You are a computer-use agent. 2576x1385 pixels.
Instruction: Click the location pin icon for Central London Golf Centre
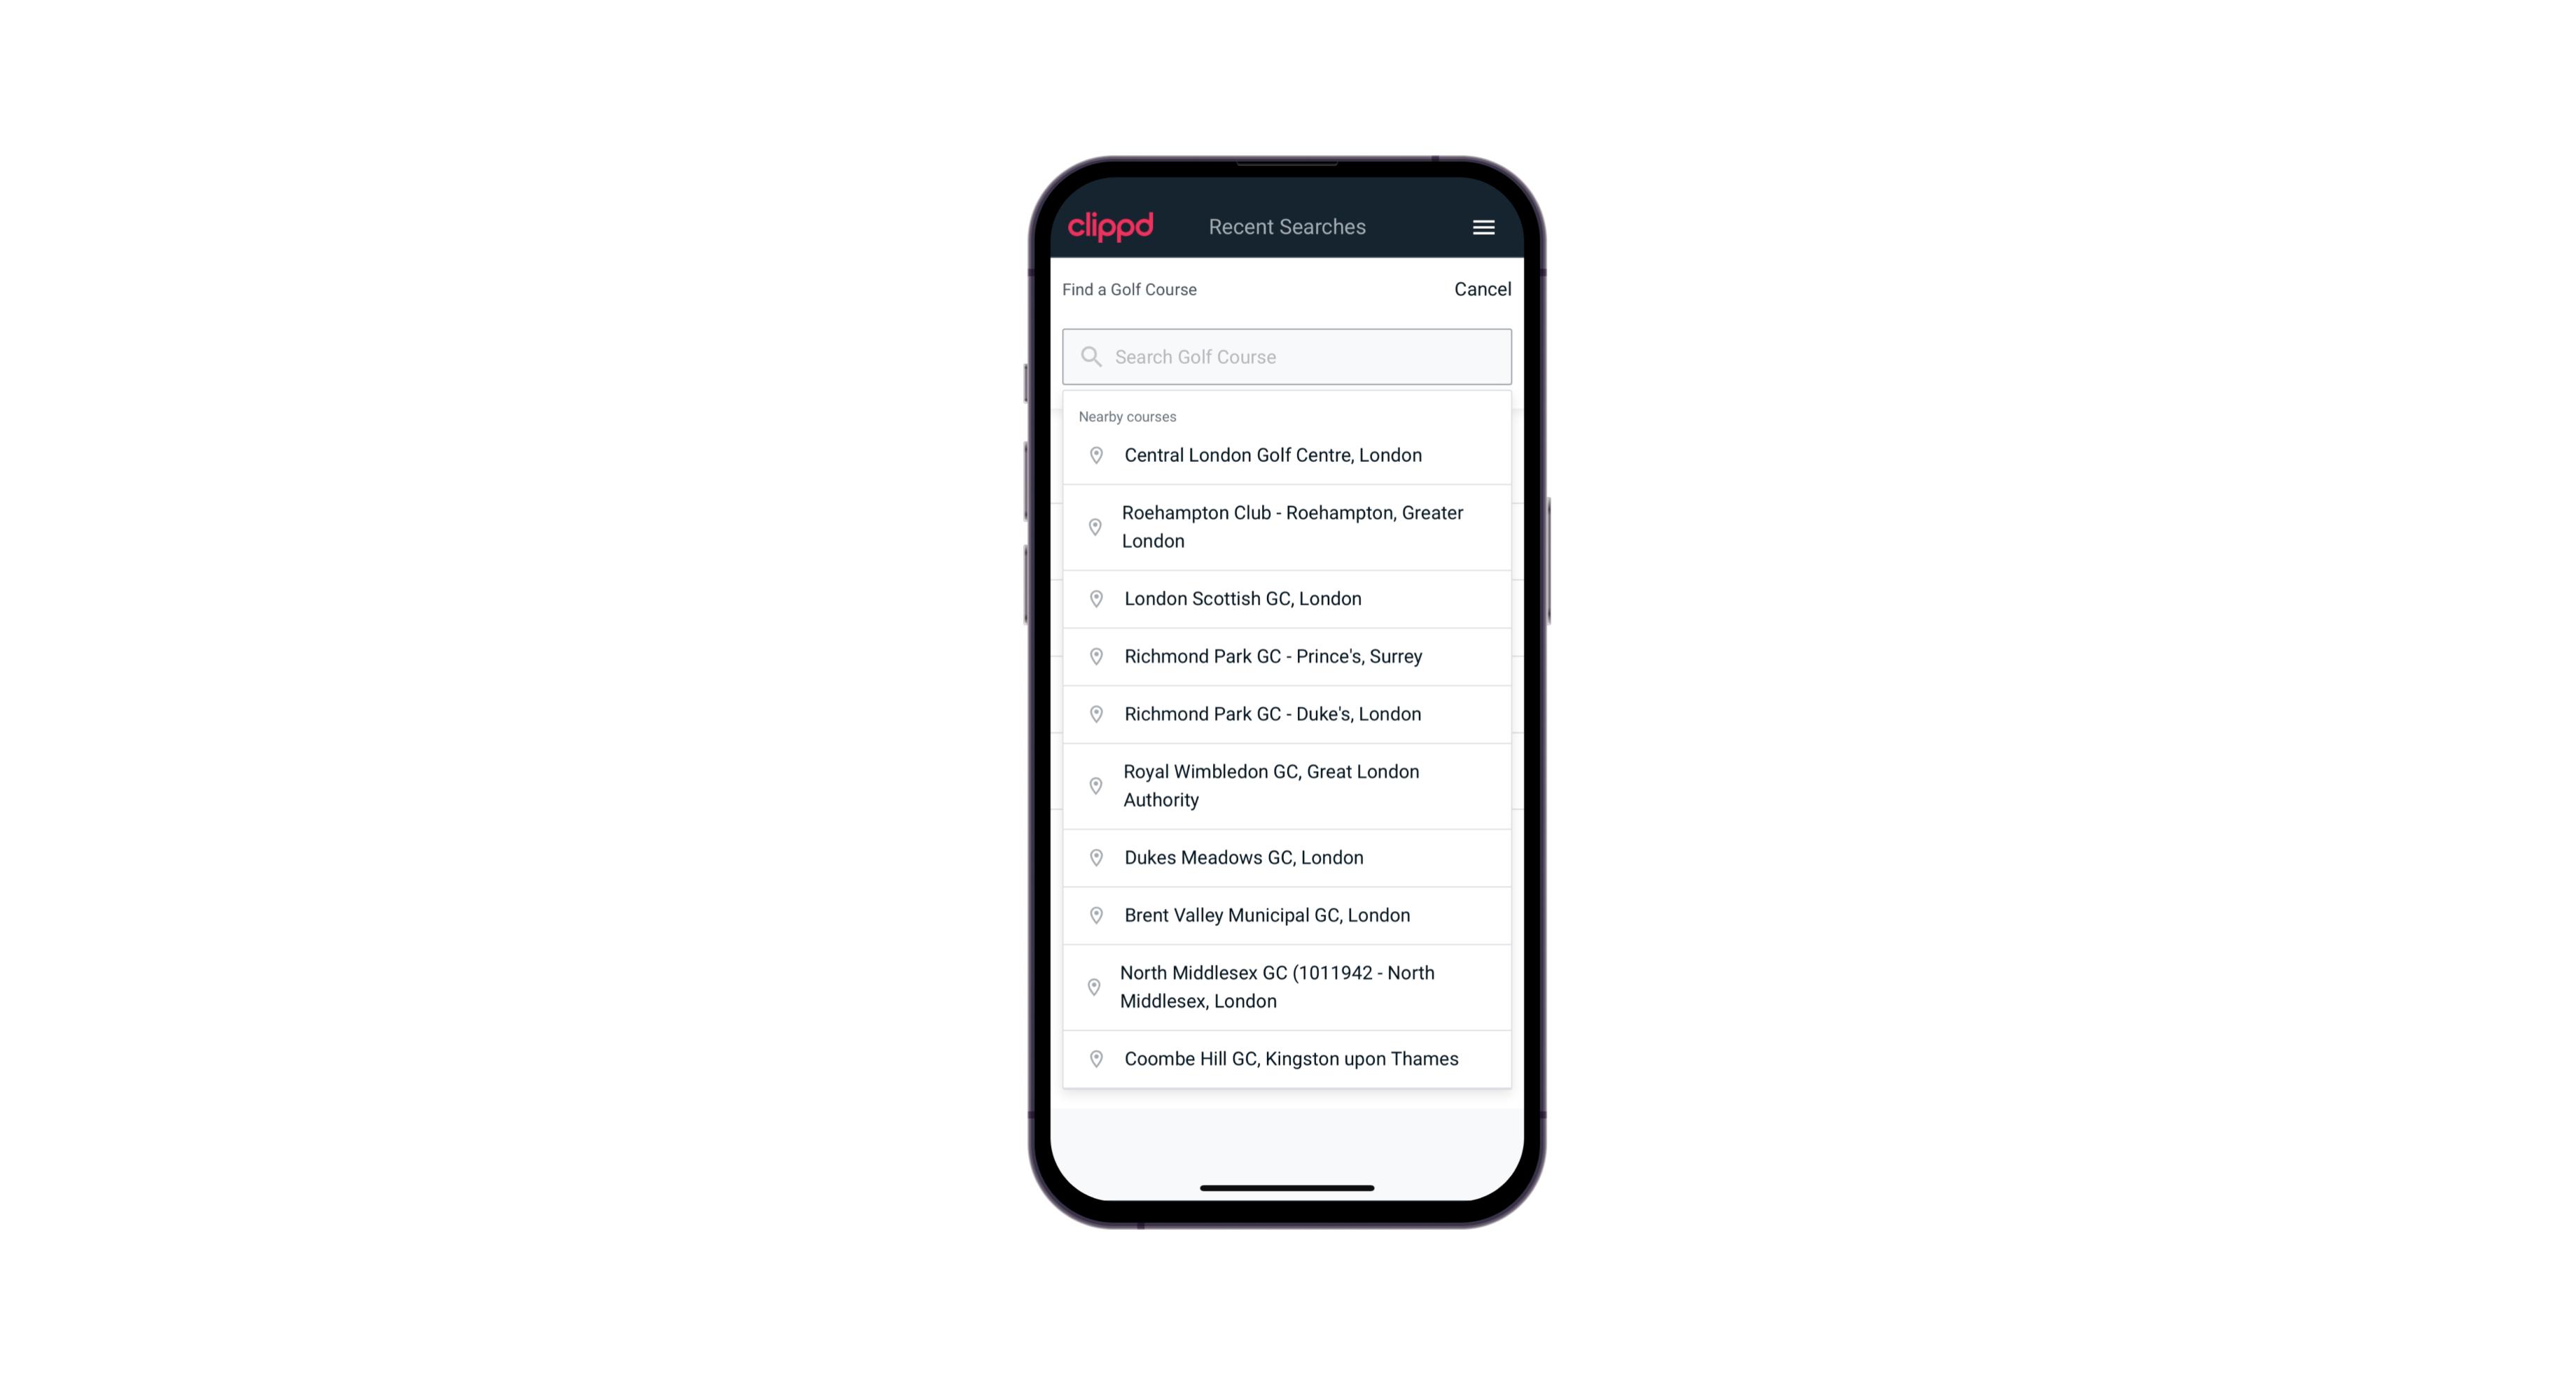tap(1093, 454)
